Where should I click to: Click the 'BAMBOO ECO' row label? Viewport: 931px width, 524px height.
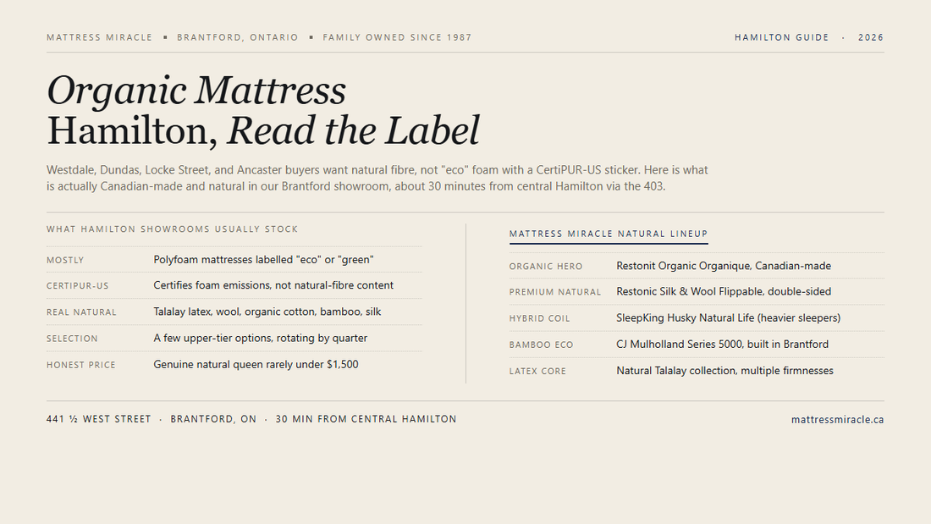pyautogui.click(x=541, y=345)
